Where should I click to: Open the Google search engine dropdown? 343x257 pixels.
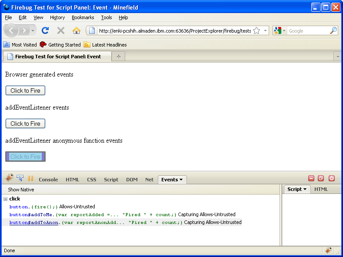click(x=280, y=31)
